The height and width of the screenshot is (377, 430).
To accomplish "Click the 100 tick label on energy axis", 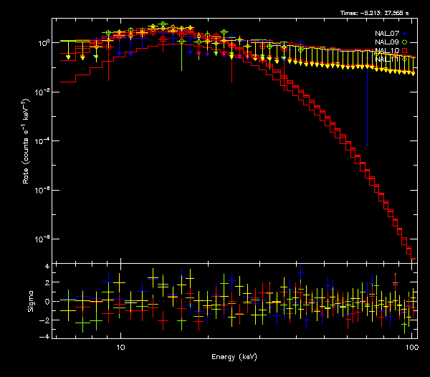I will pos(411,345).
